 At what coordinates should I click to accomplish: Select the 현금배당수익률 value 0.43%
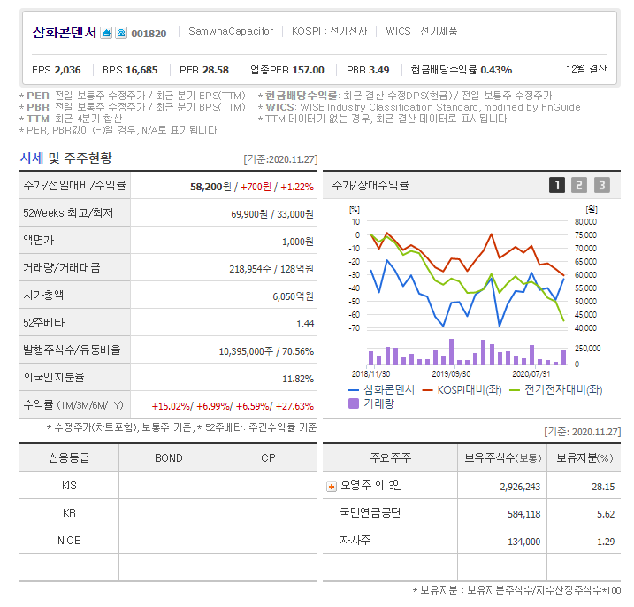coord(496,70)
